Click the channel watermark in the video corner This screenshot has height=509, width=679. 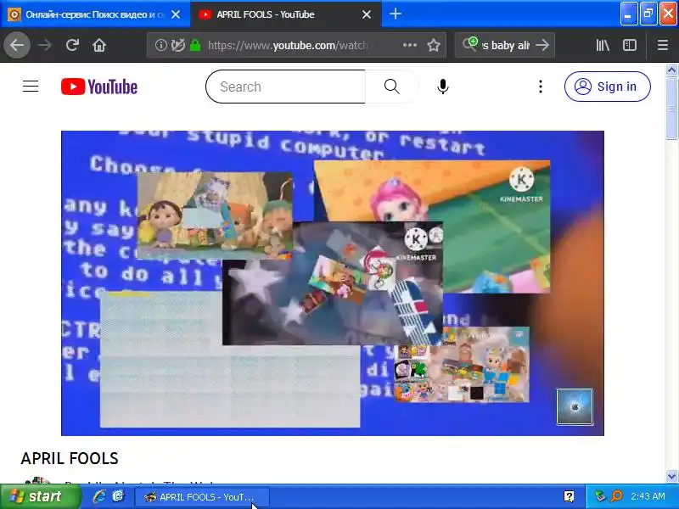tap(575, 406)
